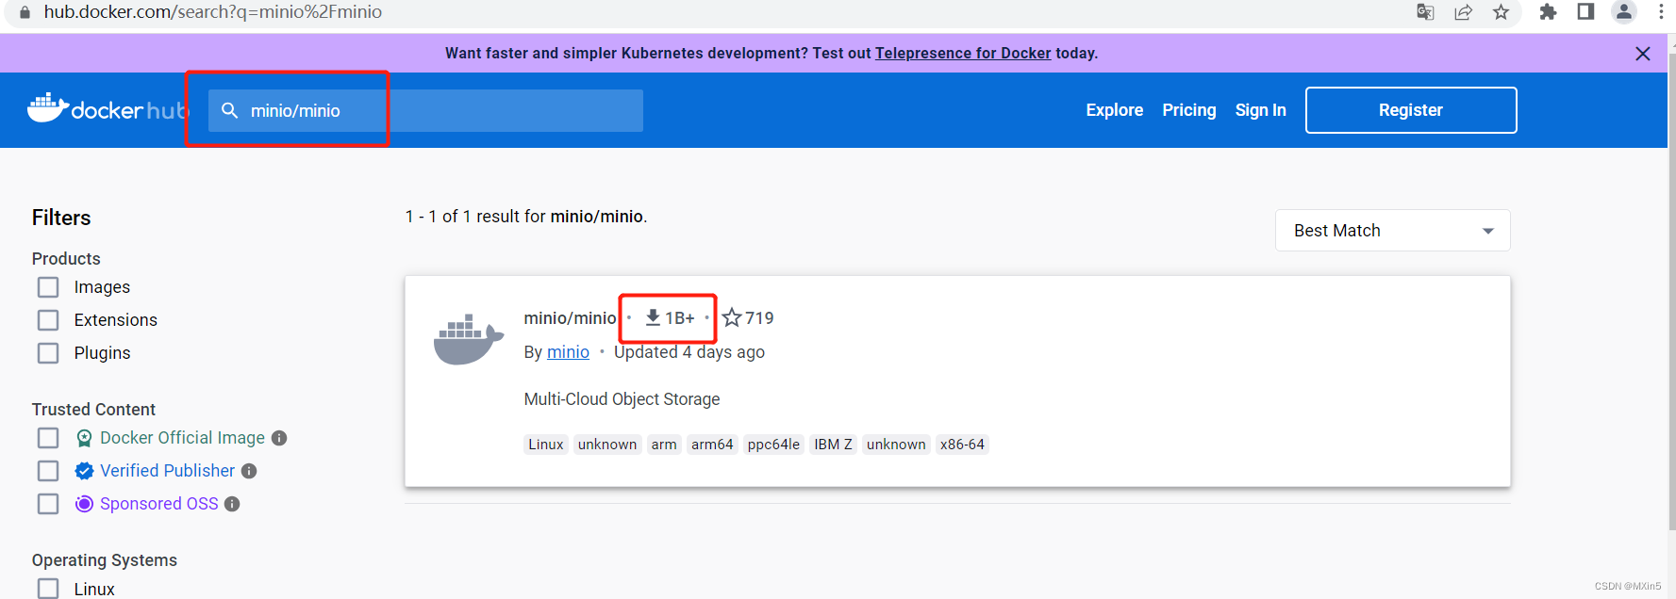Viewport: 1676px width, 599px height.
Task: Open the browser extensions puzzle icon
Action: click(x=1548, y=12)
